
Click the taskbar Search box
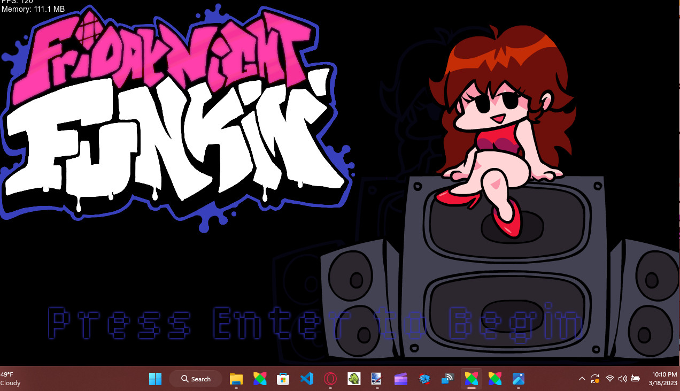[x=196, y=379]
